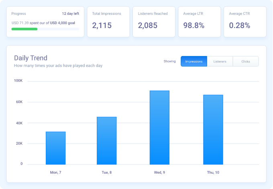Select the bar above Thu, 10
This screenshot has height=189, width=273.
tap(213, 129)
